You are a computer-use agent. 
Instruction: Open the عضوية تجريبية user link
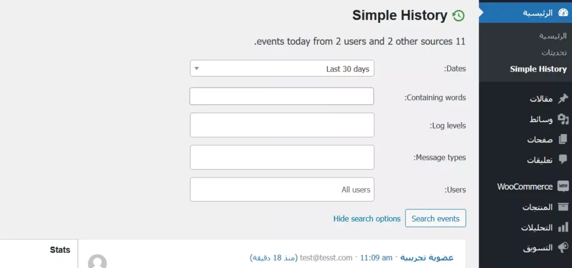pyautogui.click(x=427, y=257)
